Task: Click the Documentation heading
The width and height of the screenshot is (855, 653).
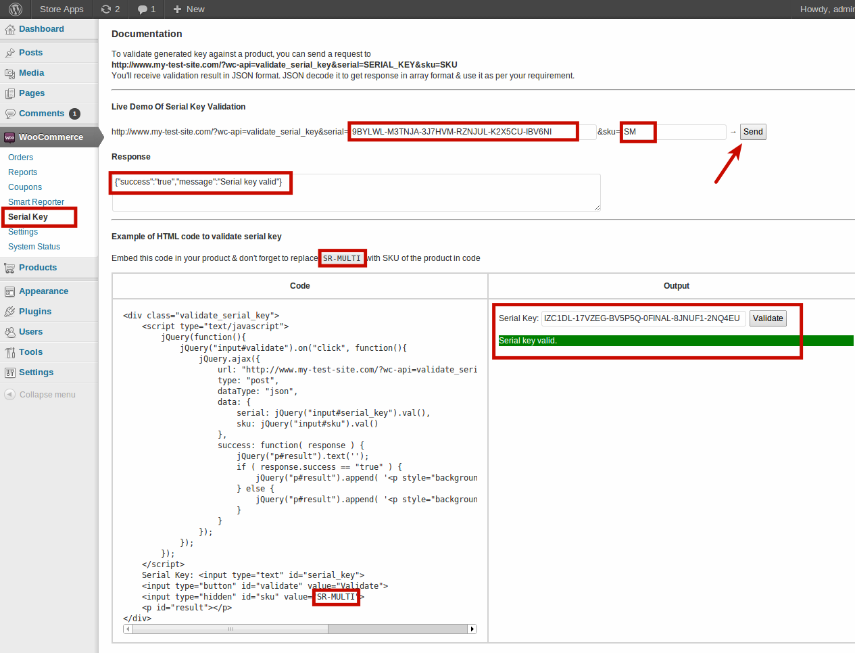Action: point(147,34)
